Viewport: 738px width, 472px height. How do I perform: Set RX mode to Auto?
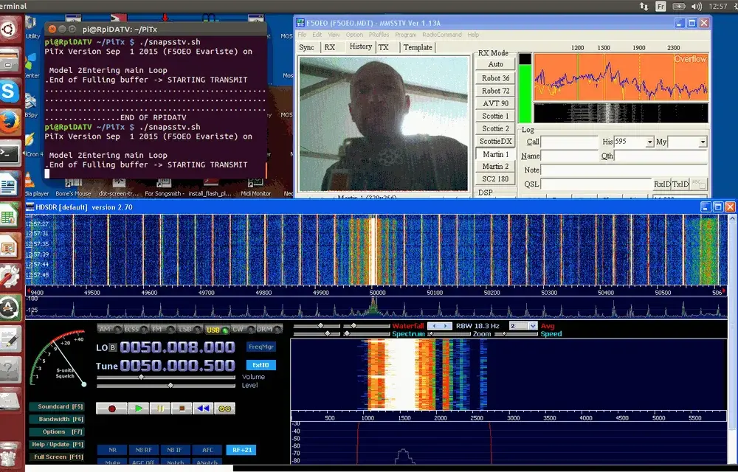pos(495,64)
